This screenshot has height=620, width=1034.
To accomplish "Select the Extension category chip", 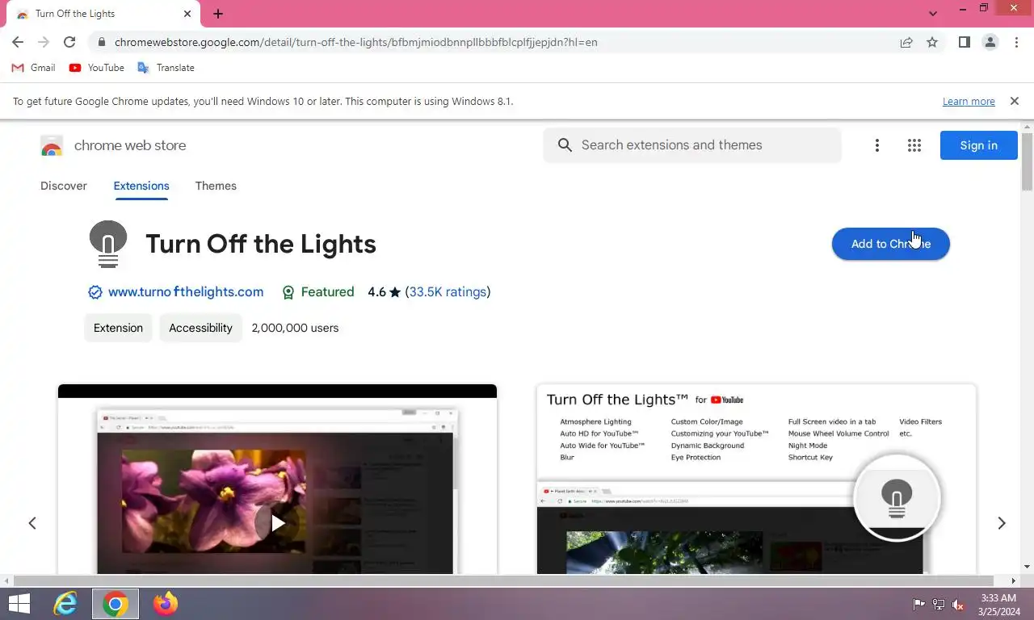I will pos(118,328).
